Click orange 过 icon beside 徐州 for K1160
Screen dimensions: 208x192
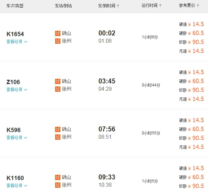click(x=58, y=185)
